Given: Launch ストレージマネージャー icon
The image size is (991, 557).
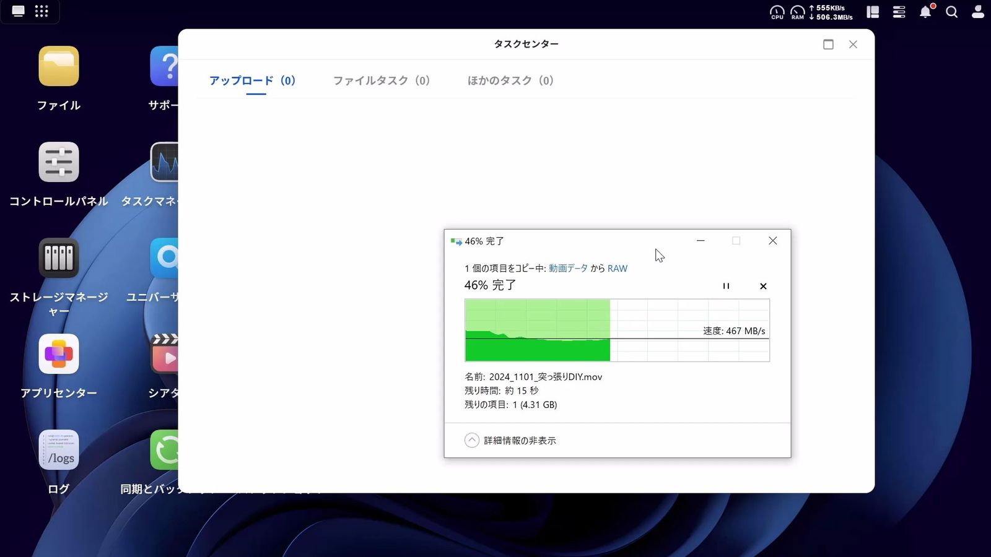Looking at the screenshot, I should 59,258.
